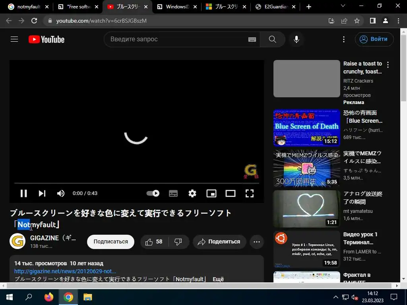
Task: Show hidden system tray icons
Action: click(x=335, y=297)
